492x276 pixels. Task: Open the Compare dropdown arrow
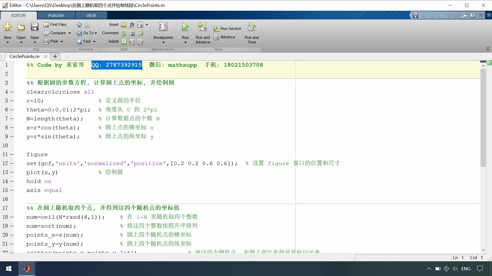click(69, 33)
